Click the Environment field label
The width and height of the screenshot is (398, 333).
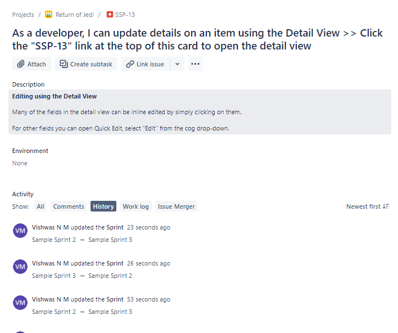point(30,151)
